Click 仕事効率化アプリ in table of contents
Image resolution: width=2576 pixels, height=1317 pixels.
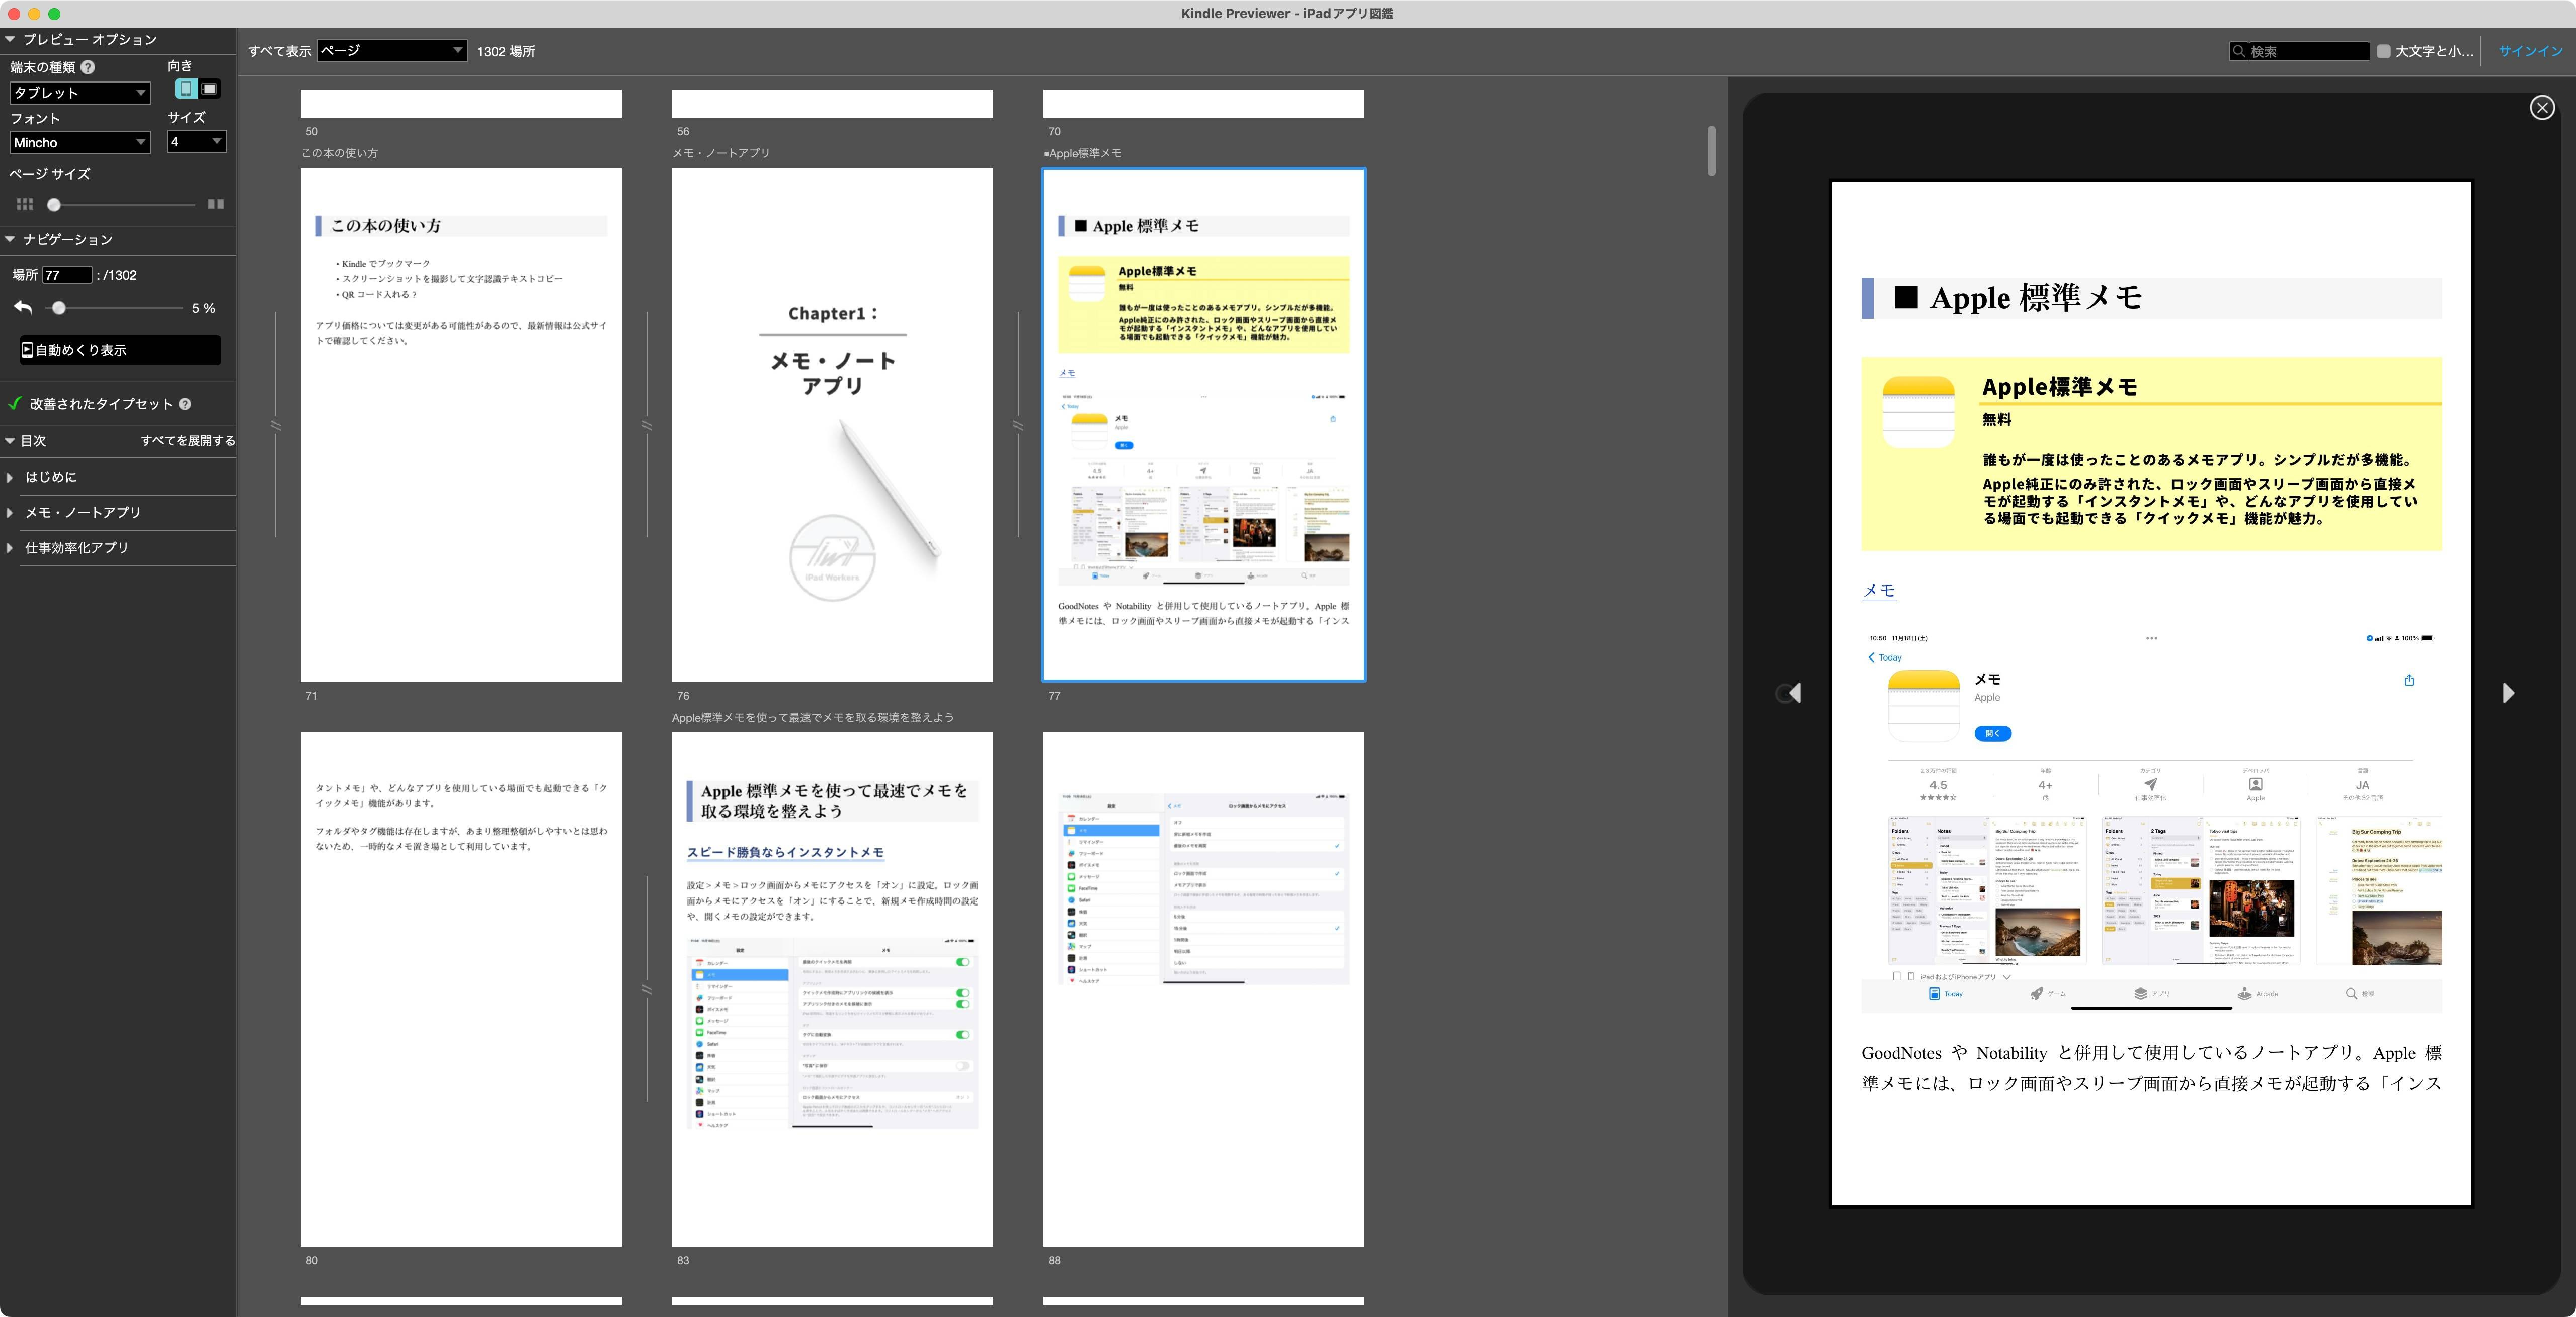(77, 548)
